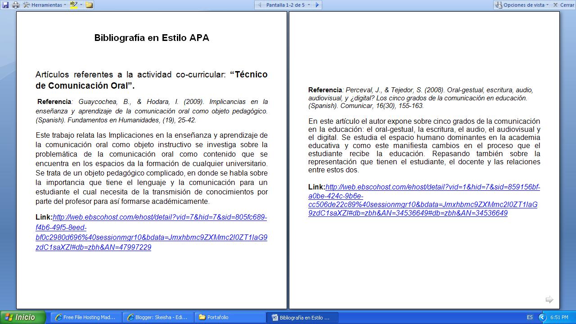Print the current document
Viewport: 576px width, 324px height.
tap(16, 4)
